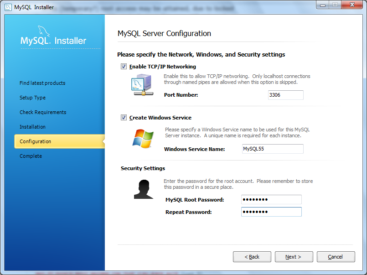The height and width of the screenshot is (275, 367).
Task: Open the Find latest products step
Action: (42, 83)
